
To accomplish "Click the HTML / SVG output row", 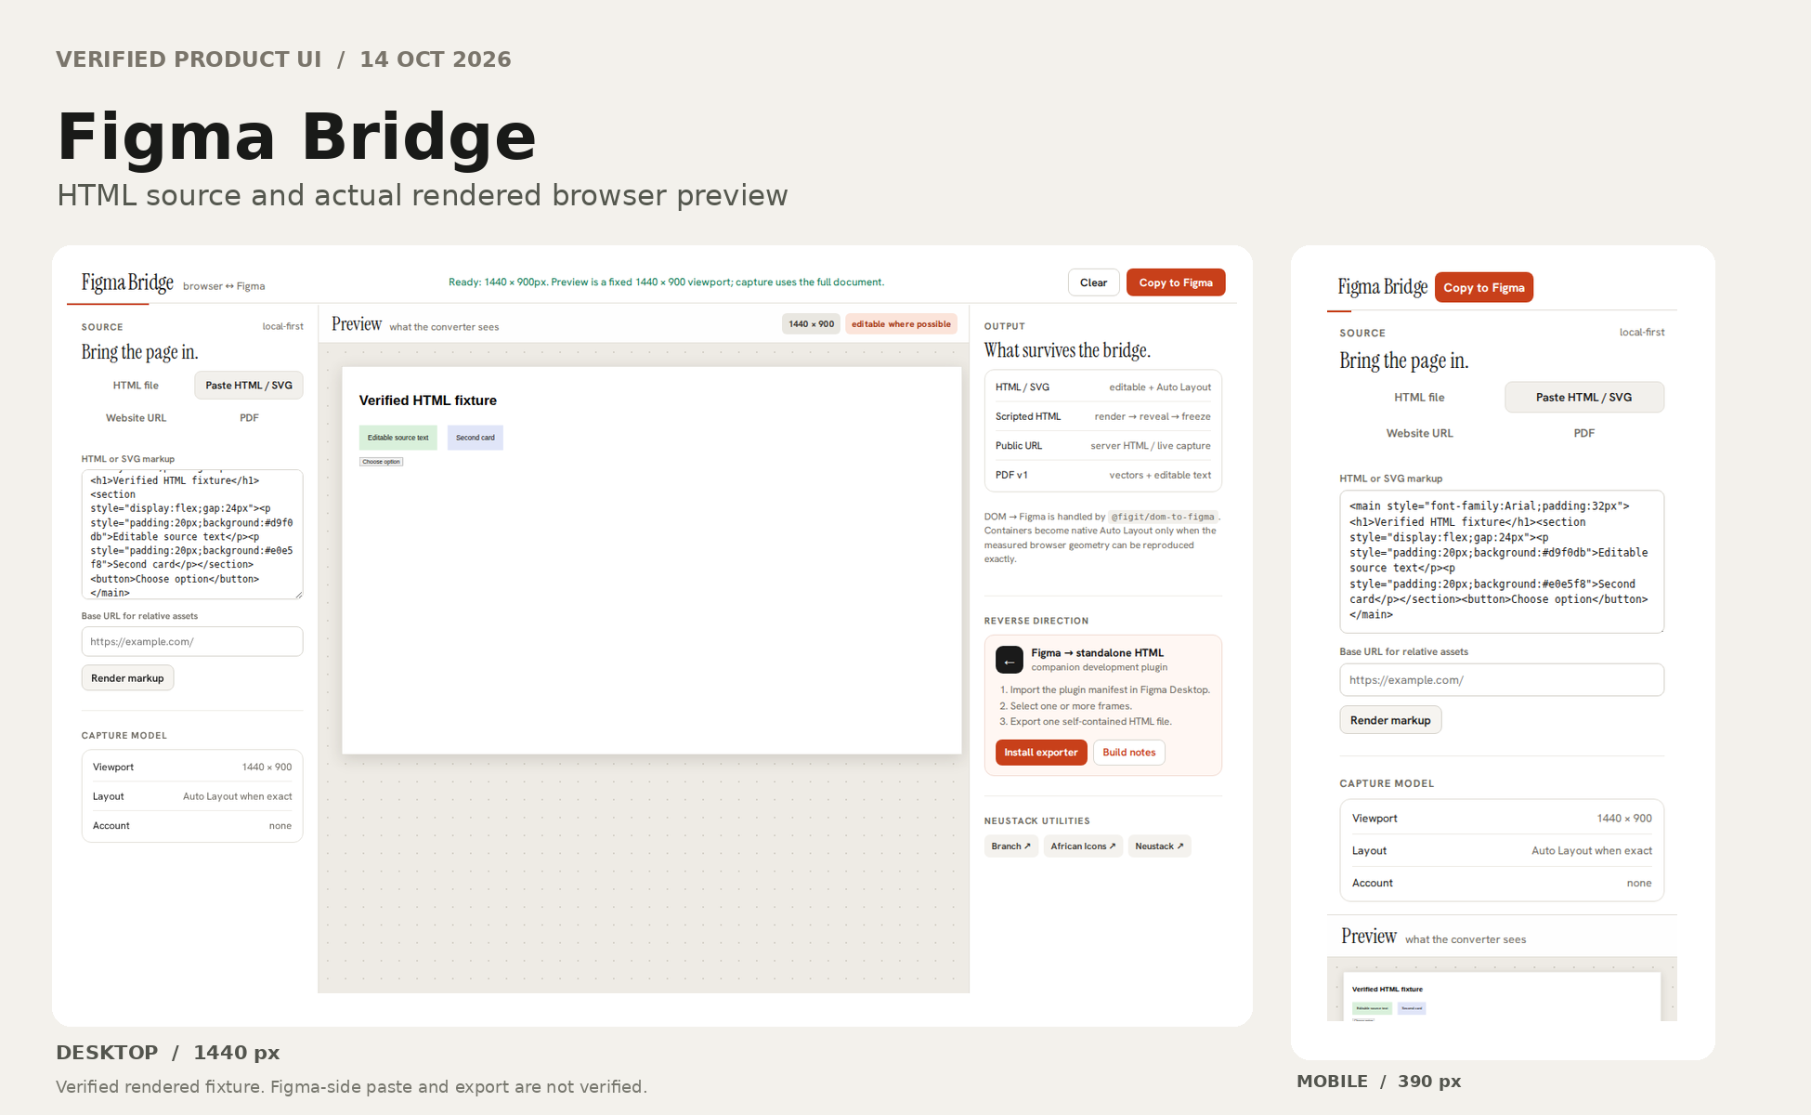I will 1102,387.
